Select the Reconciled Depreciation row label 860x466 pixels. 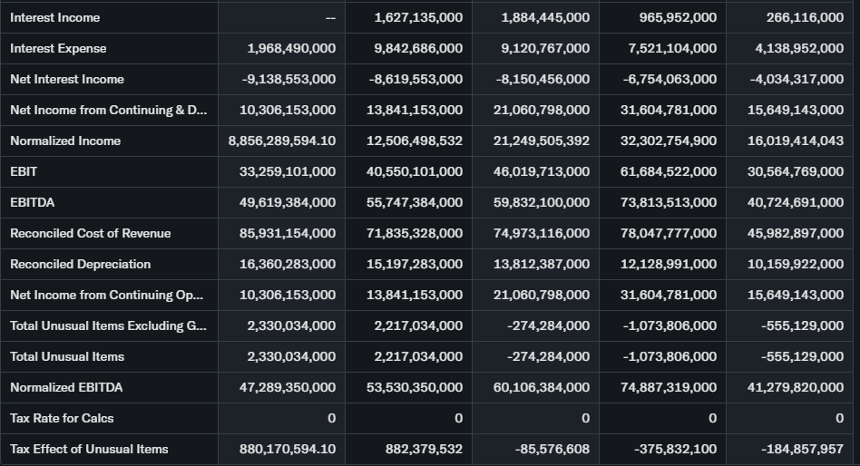(x=81, y=264)
